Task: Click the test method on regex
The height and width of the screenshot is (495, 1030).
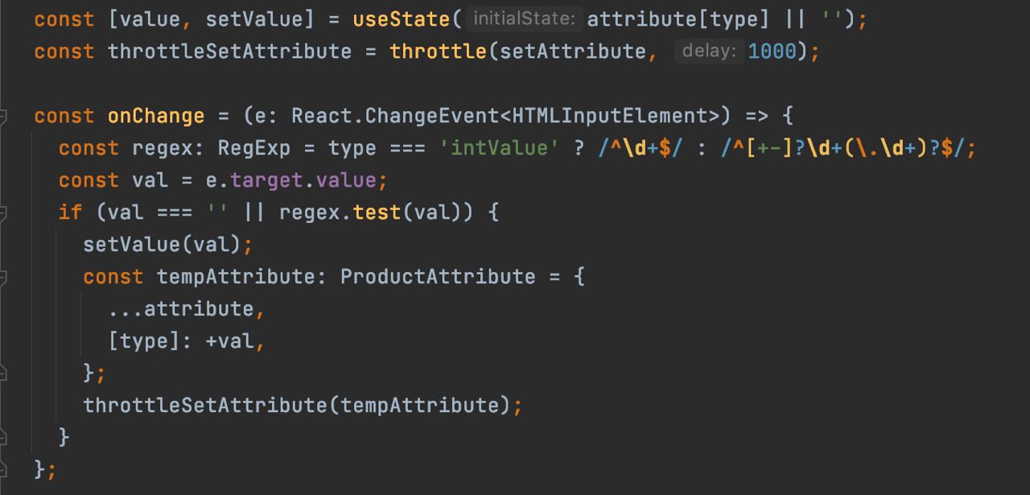Action: [x=377, y=212]
